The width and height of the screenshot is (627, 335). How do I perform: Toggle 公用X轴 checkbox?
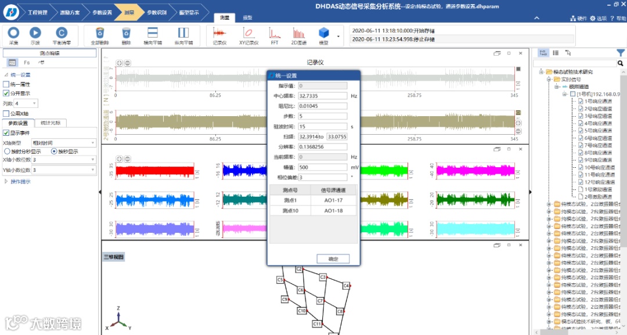pos(6,114)
